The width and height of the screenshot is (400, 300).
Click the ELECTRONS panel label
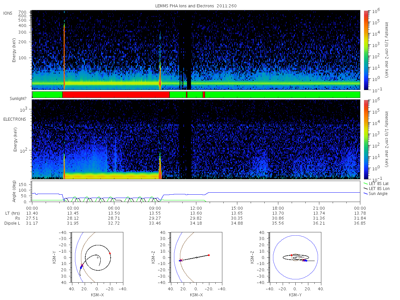(14, 119)
